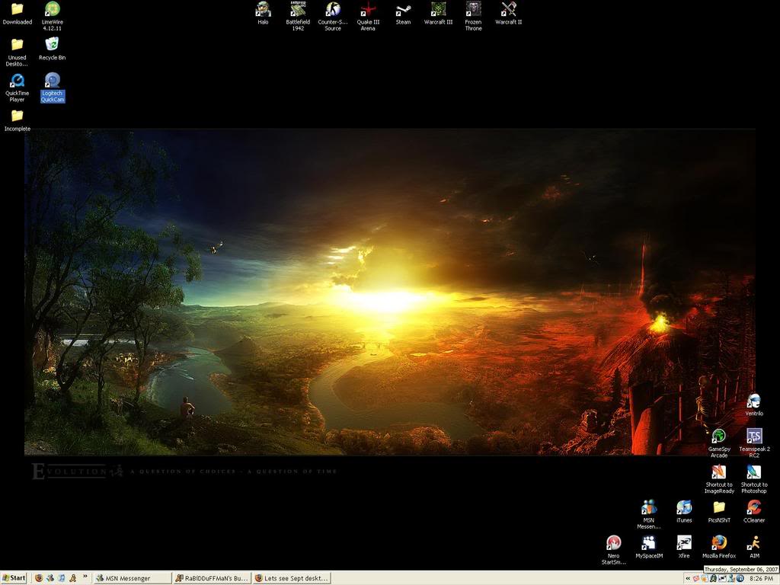Launch Firefox from Quick Launch bar
Screen dimensions: 780x585
[39, 578]
